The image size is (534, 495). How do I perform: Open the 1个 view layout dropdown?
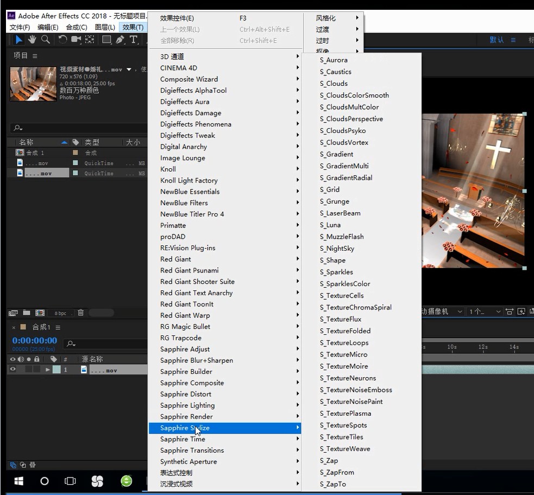pos(484,312)
